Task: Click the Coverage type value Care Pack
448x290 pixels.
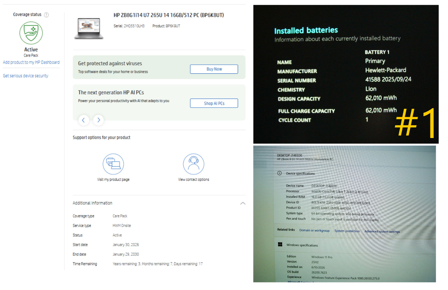Action: click(x=120, y=216)
